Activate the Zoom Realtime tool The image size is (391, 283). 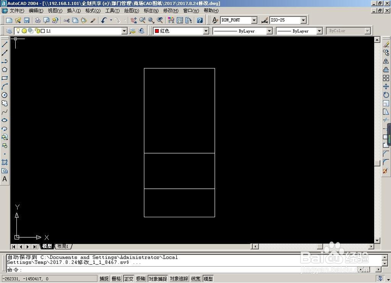(142, 20)
